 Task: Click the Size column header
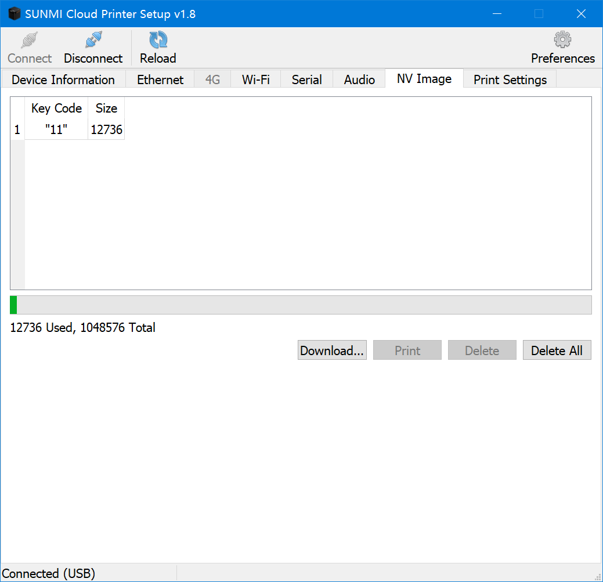pos(106,109)
